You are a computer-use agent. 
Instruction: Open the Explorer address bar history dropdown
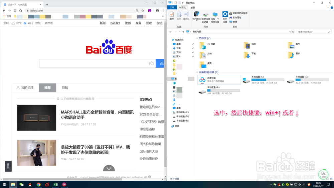290,32
